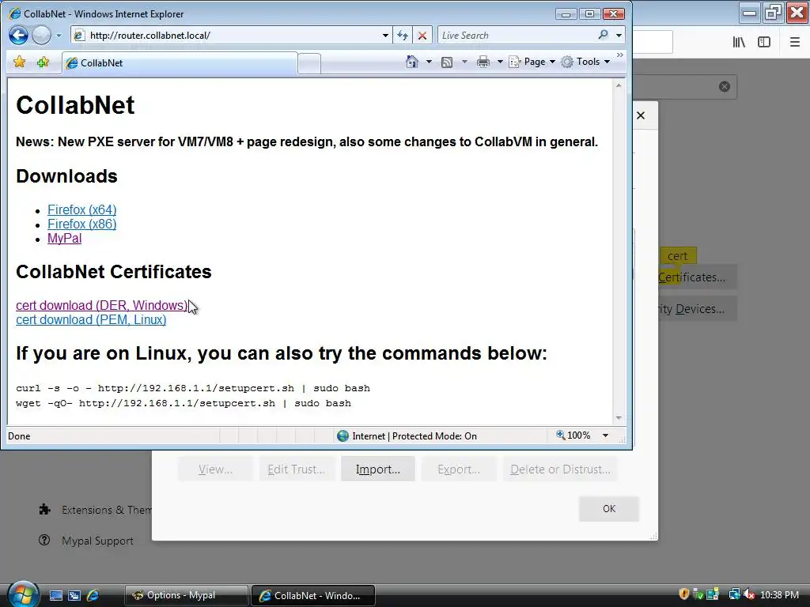Switch to CollabNet IE taskbar button
The image size is (810, 607).
(313, 595)
